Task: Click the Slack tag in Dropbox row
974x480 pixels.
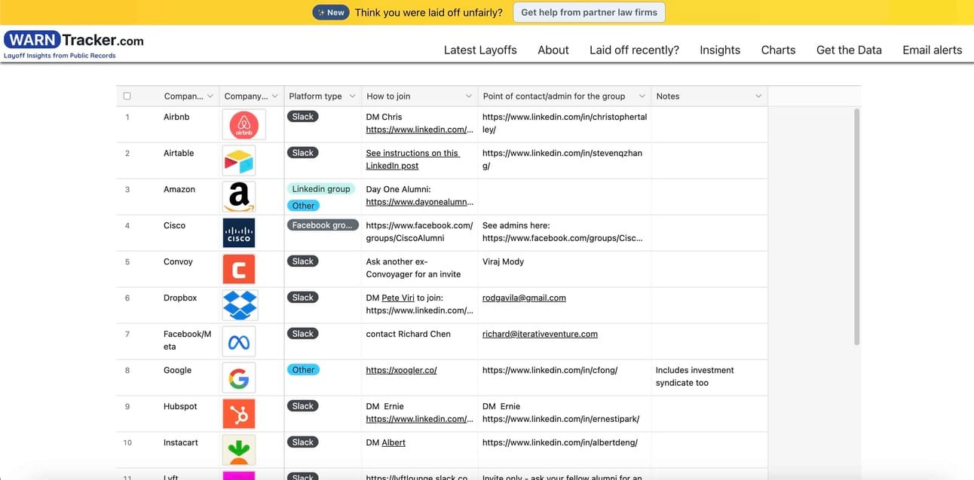Action: coord(303,298)
